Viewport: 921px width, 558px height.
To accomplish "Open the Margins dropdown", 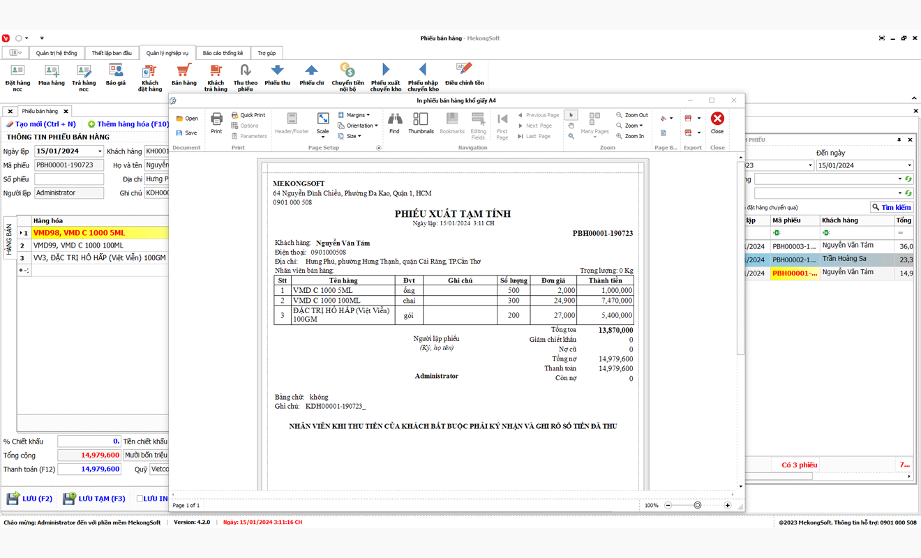I will pyautogui.click(x=354, y=115).
